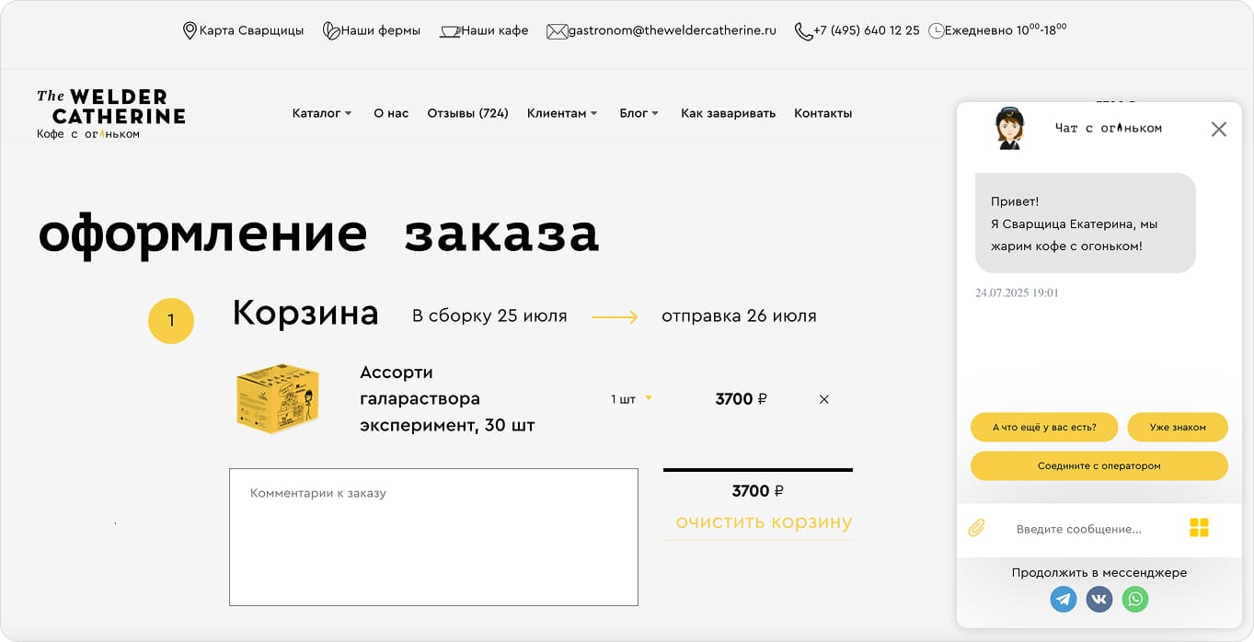This screenshot has width=1254, height=642.
Task: Click the yellow grid icon in the chat input bar
Action: pos(1199,528)
